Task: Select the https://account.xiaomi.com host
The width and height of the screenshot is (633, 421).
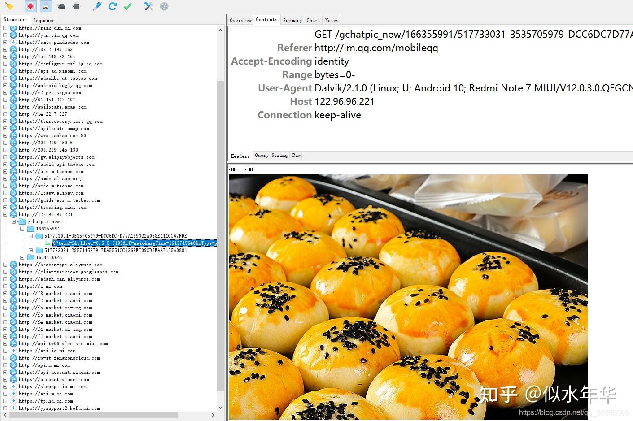Action: (x=54, y=379)
